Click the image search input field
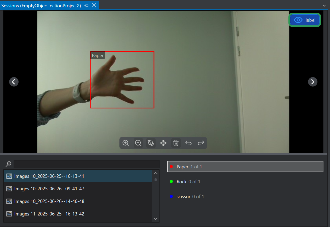The width and height of the screenshot is (330, 227). [87, 164]
